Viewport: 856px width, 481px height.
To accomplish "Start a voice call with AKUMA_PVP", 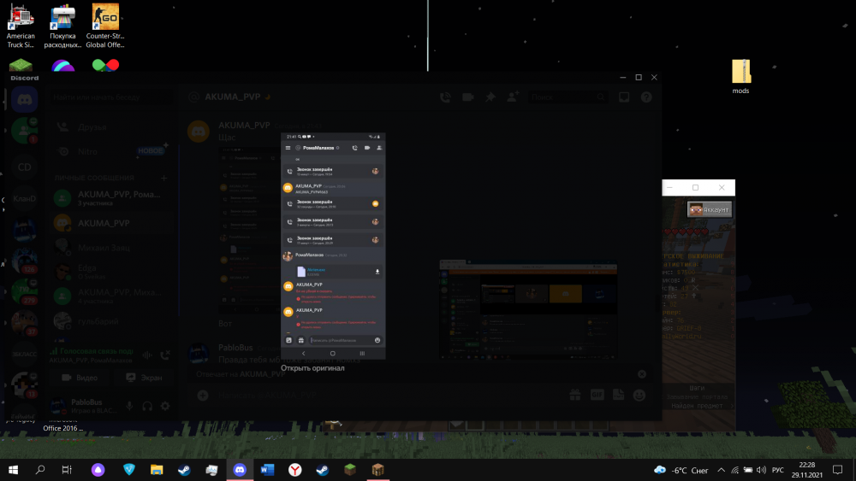I will (445, 97).
